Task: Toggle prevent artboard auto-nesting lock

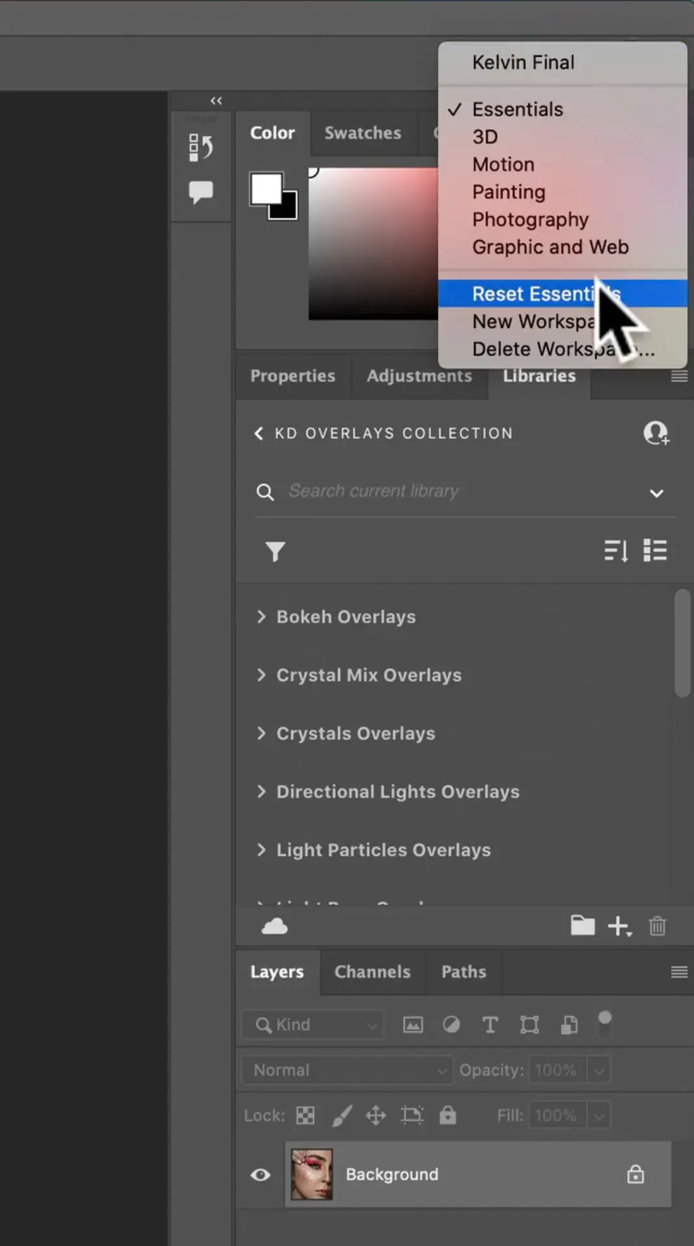Action: pyautogui.click(x=412, y=1115)
